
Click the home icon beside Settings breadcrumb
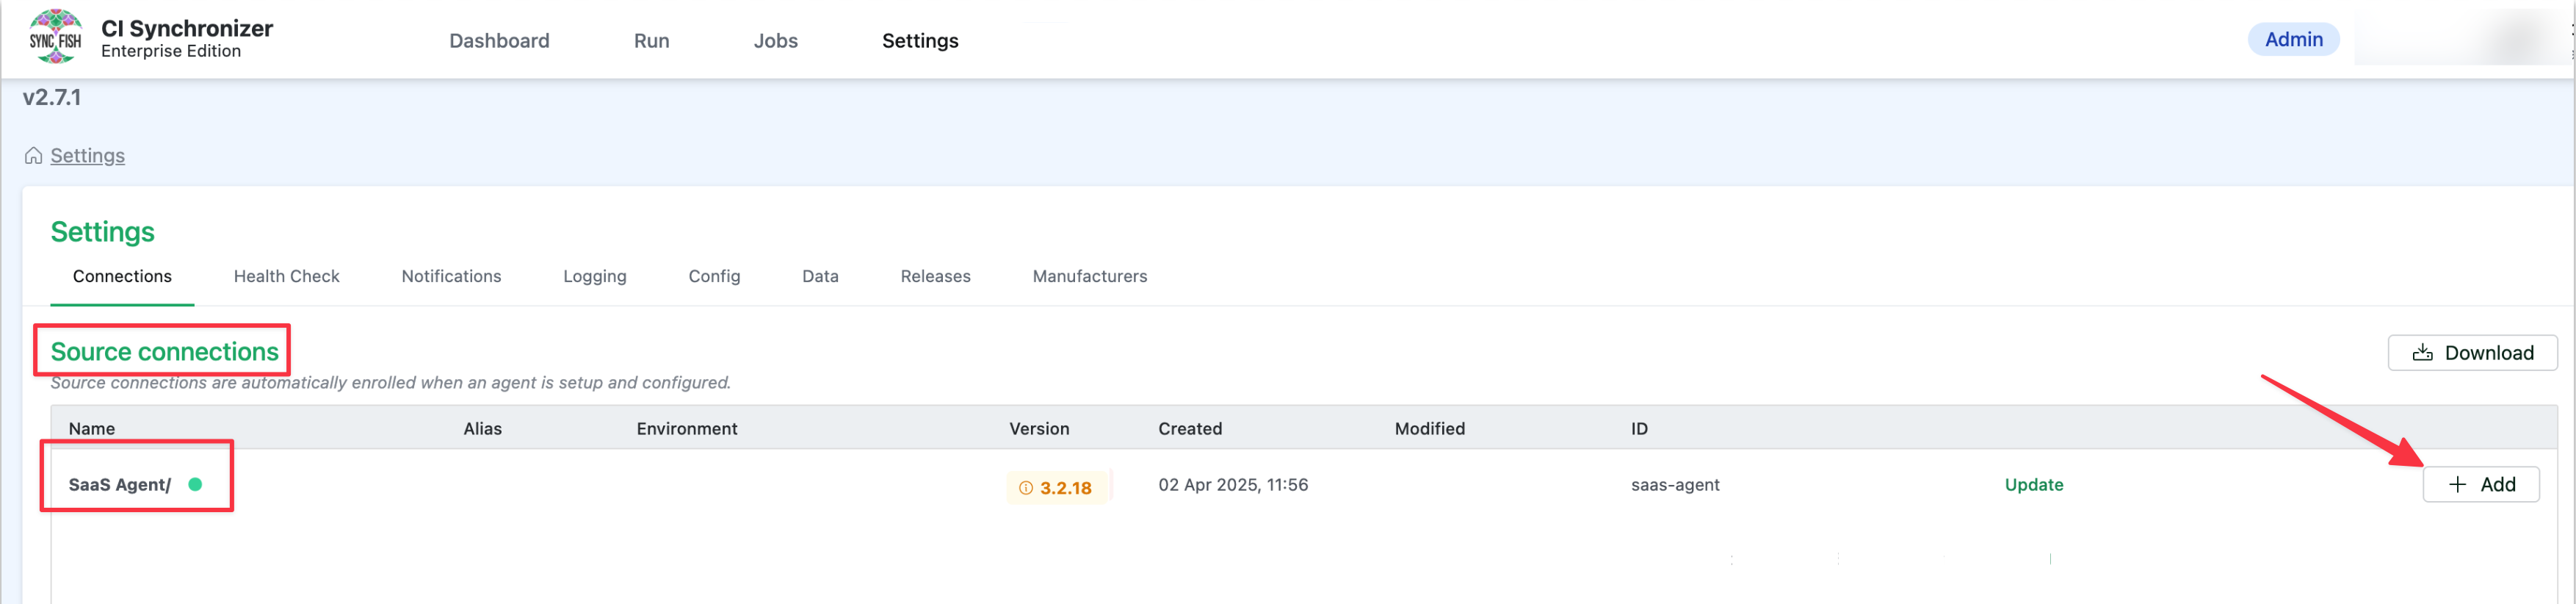point(33,156)
